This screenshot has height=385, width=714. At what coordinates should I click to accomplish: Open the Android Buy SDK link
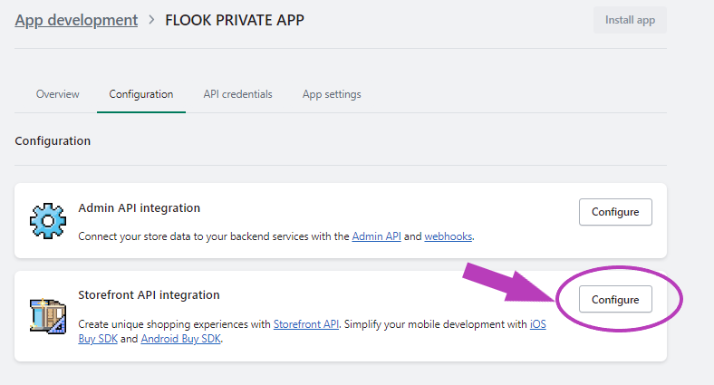point(180,339)
